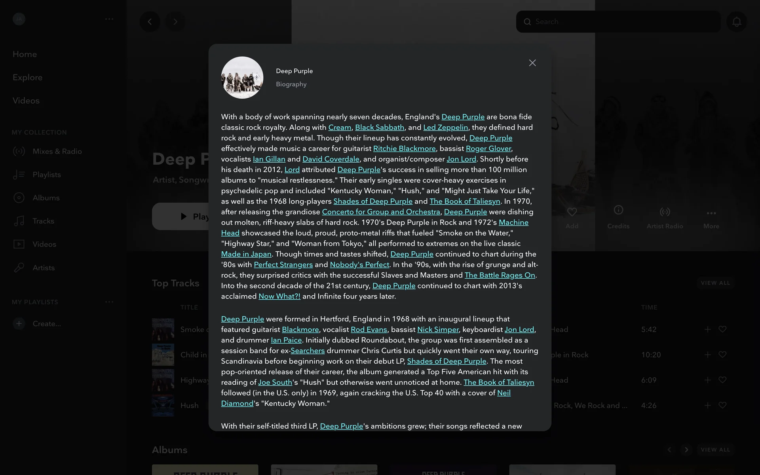The width and height of the screenshot is (760, 475).
Task: Favorite the 5:42 track with heart icon
Action: pos(722,329)
